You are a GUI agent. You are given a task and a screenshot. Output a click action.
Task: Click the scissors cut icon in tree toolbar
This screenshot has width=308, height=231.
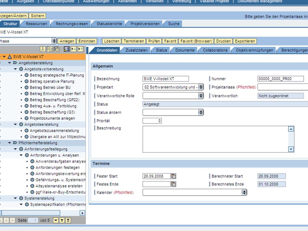coord(43,49)
